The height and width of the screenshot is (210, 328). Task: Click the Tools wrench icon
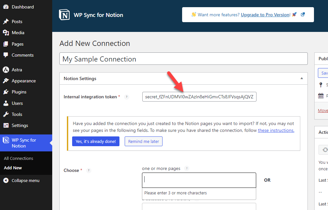[6, 114]
